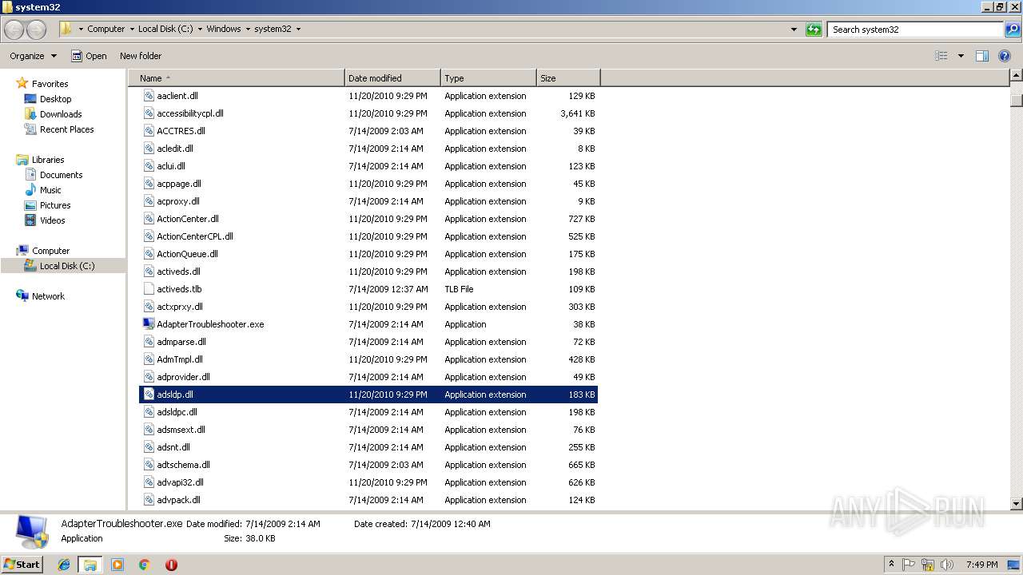Sort by the Date modified column

392,78
